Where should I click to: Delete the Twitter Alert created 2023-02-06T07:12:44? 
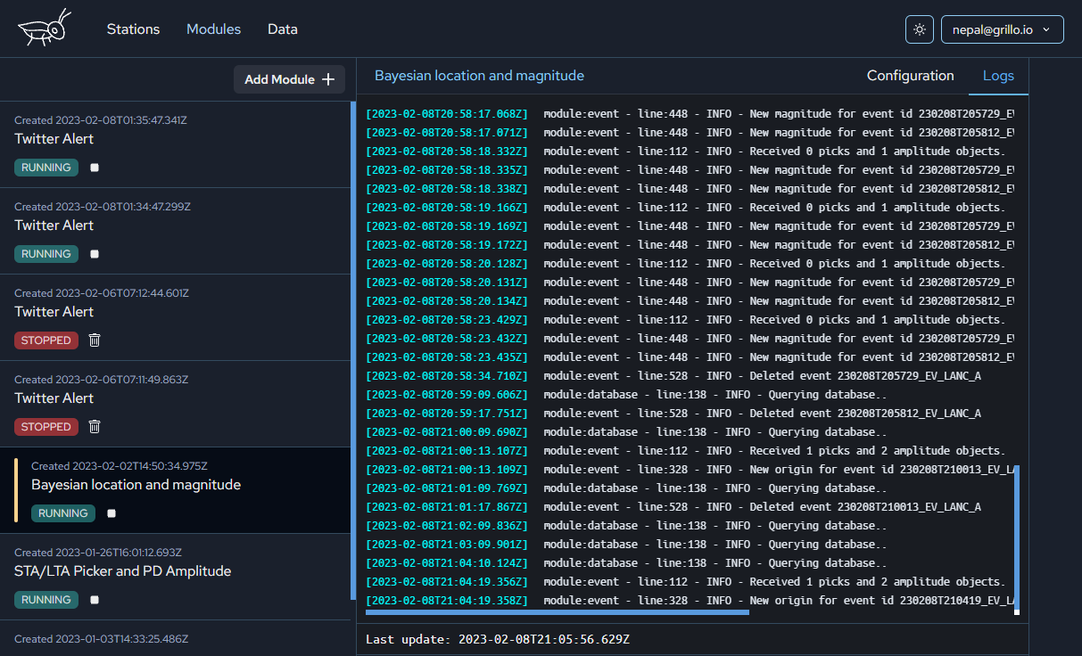[95, 340]
